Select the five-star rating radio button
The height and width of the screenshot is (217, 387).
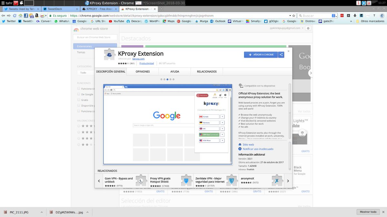79,126
